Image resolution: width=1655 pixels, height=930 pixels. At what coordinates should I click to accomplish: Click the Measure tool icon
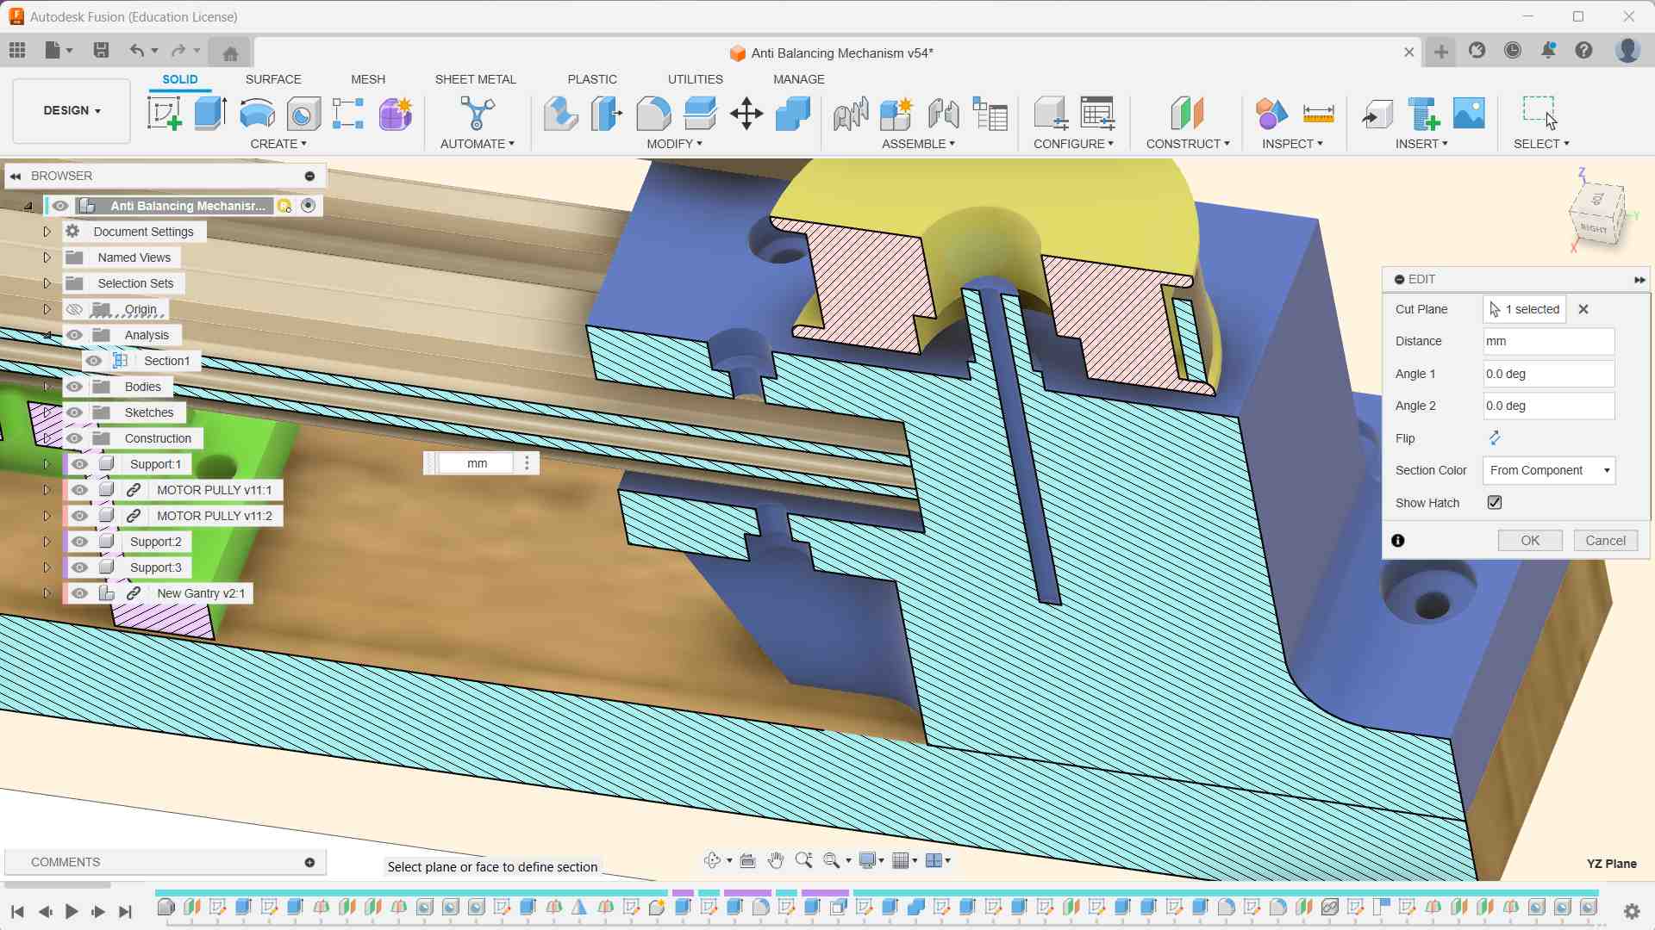click(1318, 113)
